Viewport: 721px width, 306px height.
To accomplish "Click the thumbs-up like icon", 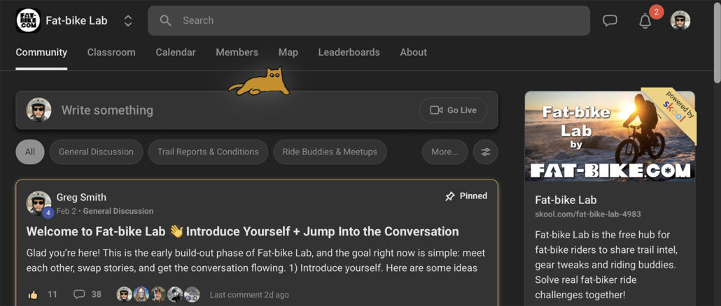I will 33,295.
